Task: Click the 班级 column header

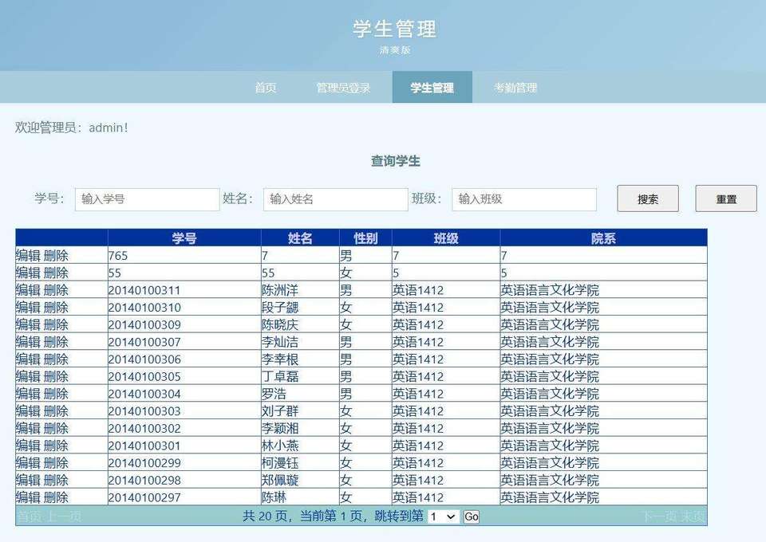Action: click(x=445, y=238)
